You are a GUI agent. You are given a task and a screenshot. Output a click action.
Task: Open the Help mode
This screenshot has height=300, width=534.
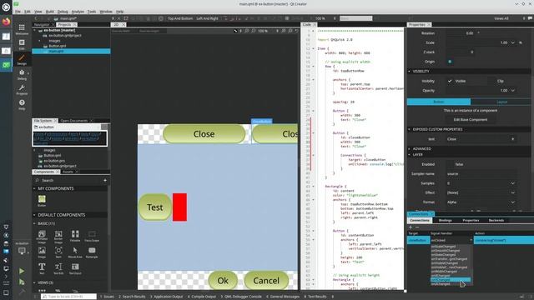[22, 104]
